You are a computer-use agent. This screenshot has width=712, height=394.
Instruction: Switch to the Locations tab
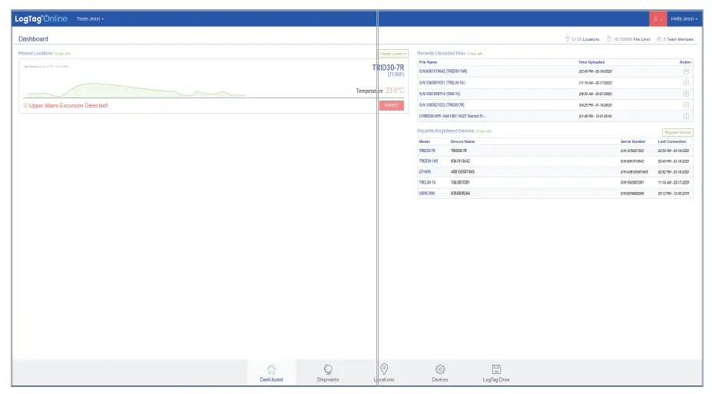pyautogui.click(x=384, y=373)
